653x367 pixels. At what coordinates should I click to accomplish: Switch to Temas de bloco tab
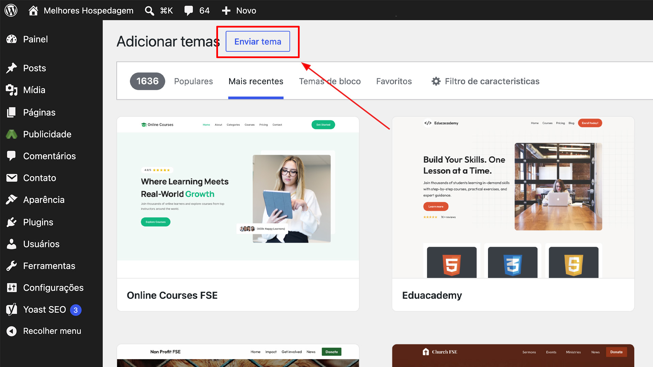click(x=330, y=81)
